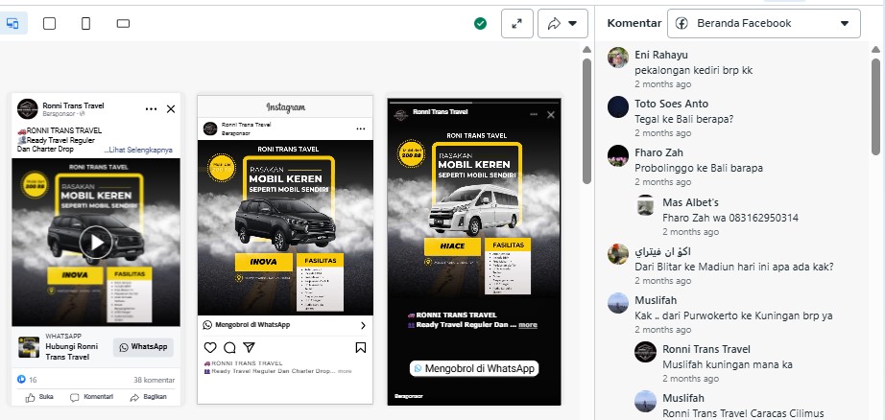Click 'more' in the story ad caption
885x420 pixels.
528,325
